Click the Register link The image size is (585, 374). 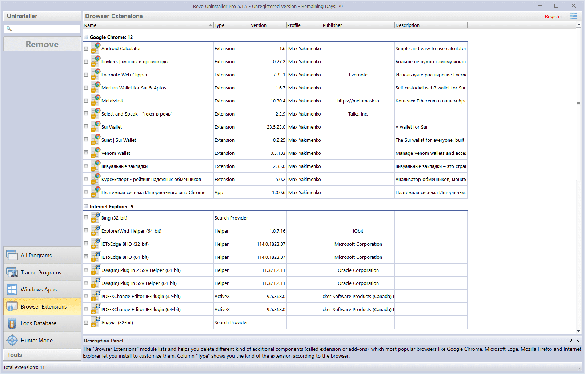[x=553, y=17]
